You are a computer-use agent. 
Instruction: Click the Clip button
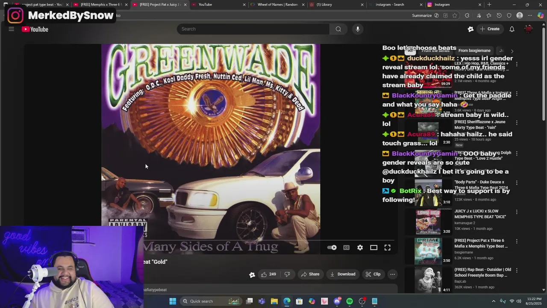(x=373, y=274)
